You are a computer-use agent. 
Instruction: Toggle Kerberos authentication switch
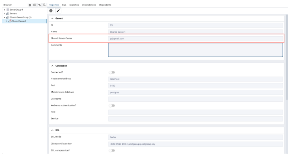[111, 105]
